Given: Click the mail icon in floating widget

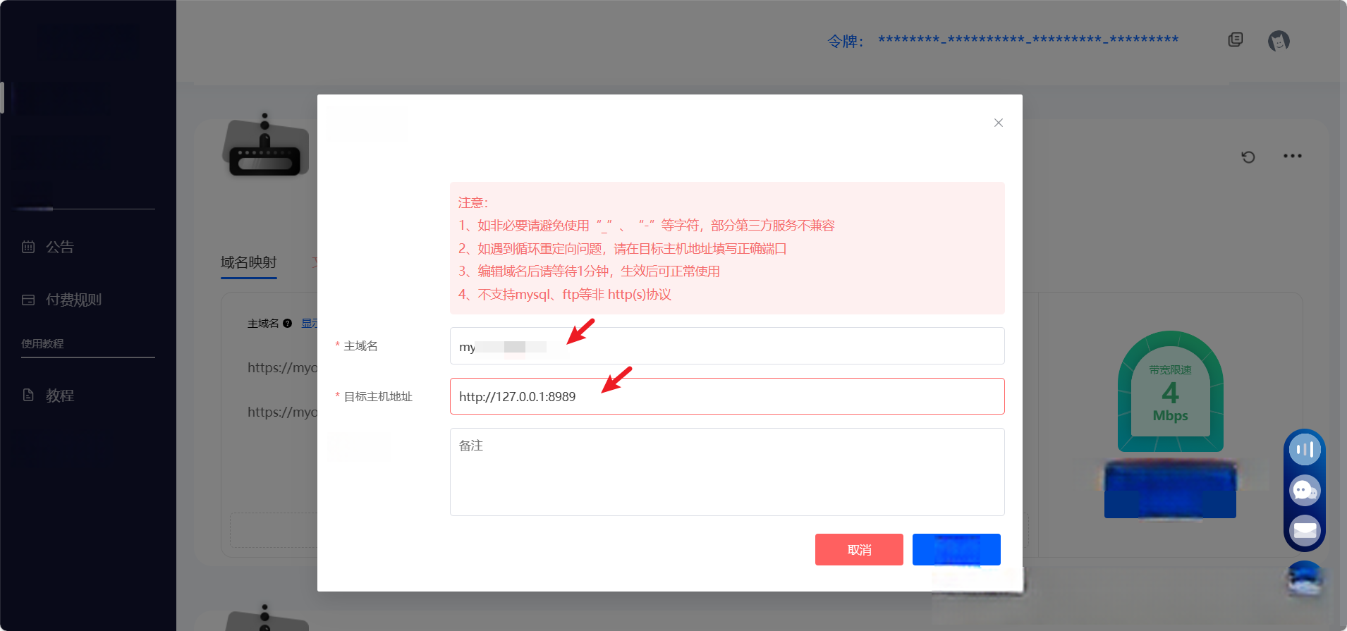Looking at the screenshot, I should [1305, 530].
